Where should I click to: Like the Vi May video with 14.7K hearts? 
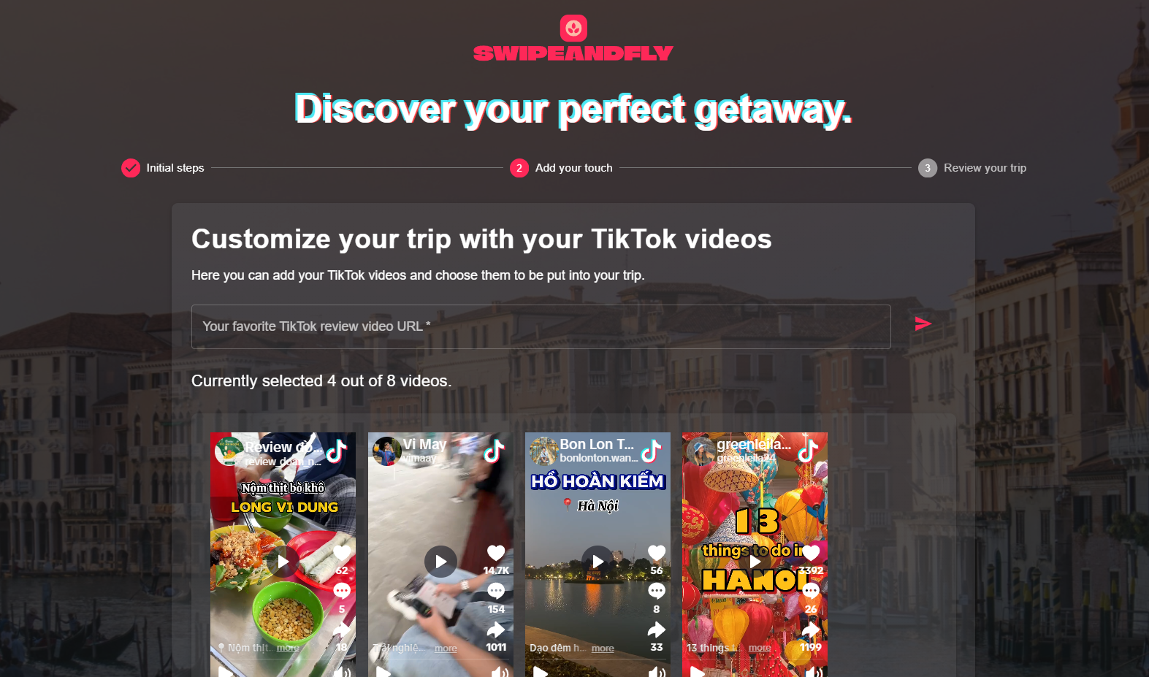[x=496, y=553]
